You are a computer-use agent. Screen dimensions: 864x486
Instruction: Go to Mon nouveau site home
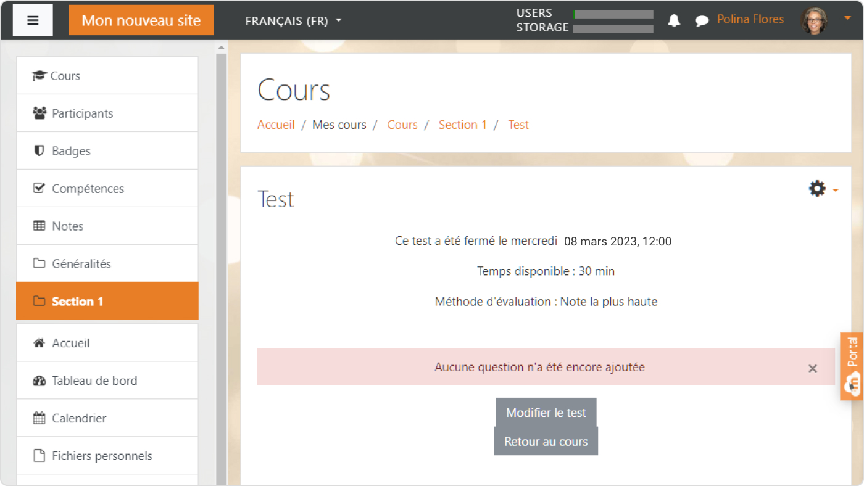pyautogui.click(x=141, y=20)
